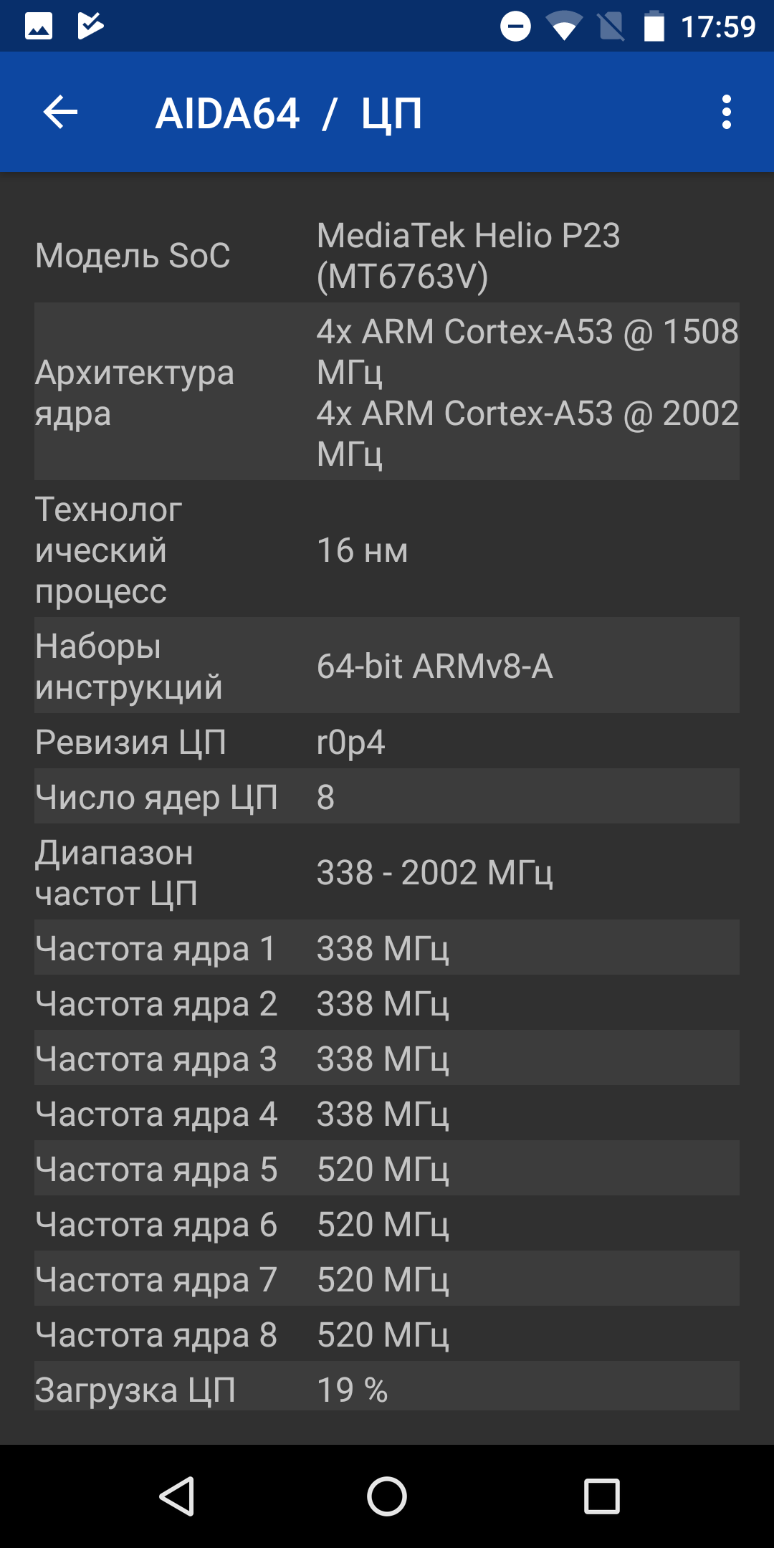Screen dimensions: 774x1548
Task: Tap the checkmark task notification icon
Action: pyautogui.click(x=91, y=26)
